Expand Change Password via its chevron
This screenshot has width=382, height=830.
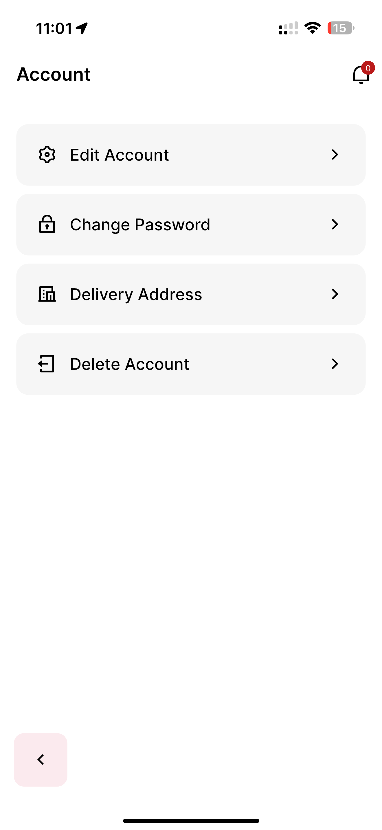(x=335, y=224)
